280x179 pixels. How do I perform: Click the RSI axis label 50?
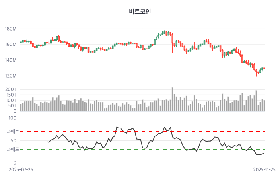click(14, 140)
